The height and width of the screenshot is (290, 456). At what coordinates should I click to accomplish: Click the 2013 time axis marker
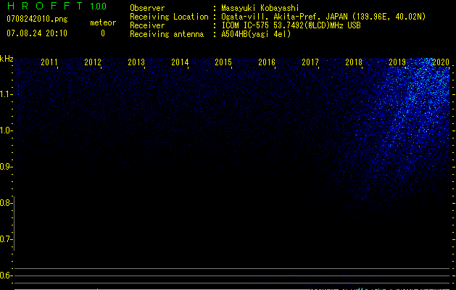pos(136,62)
